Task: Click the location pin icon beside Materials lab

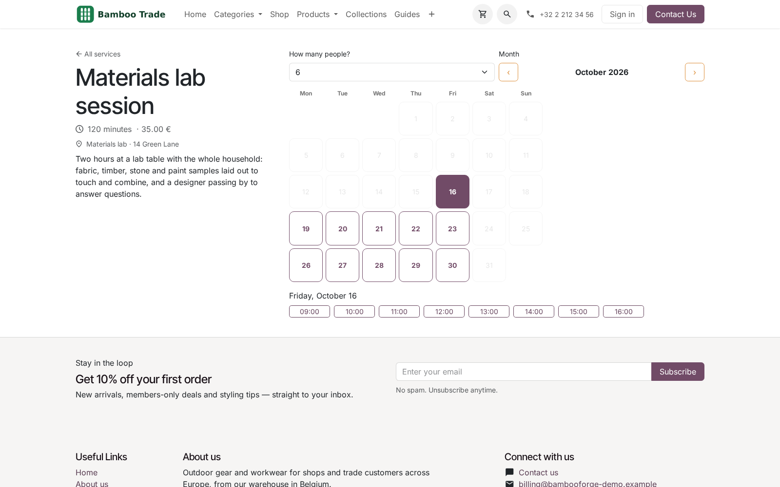Action: pyautogui.click(x=79, y=144)
